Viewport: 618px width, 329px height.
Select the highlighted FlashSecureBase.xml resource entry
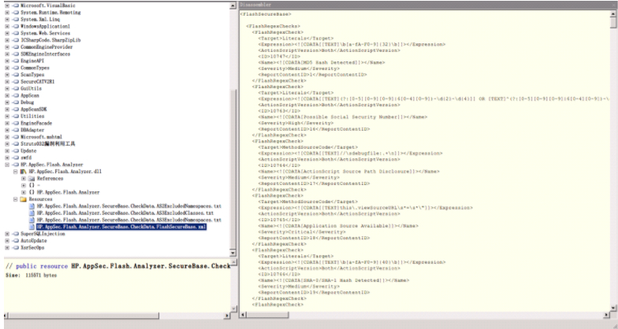click(121, 227)
